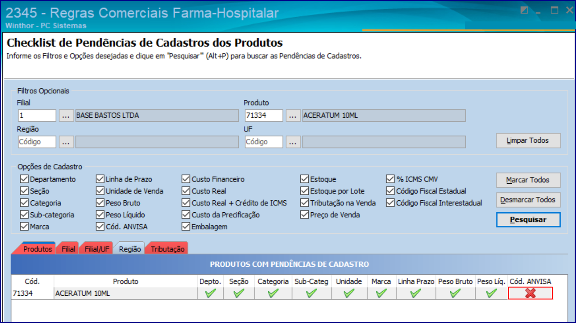
Task: Toggle the Cód. ANVISA checkbox
Action: coord(100,227)
